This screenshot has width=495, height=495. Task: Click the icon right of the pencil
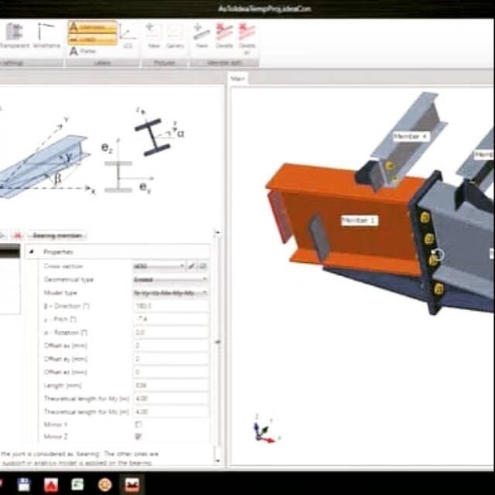[203, 266]
